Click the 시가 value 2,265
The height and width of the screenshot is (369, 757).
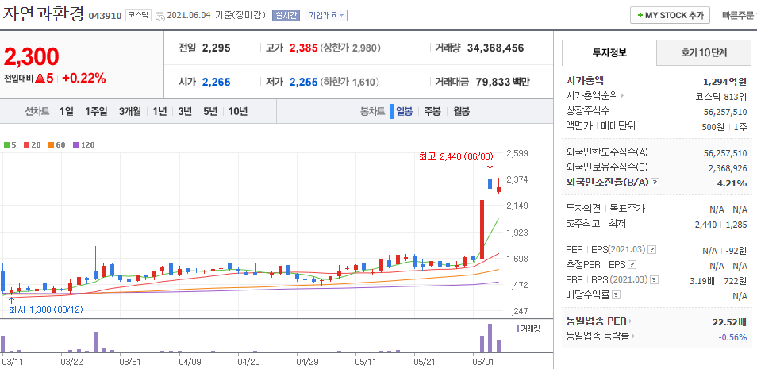217,82
